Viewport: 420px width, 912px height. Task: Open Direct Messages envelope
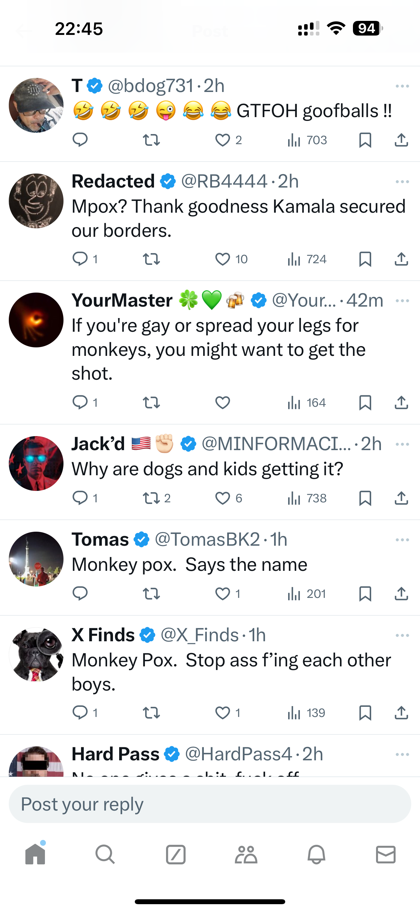pyautogui.click(x=386, y=855)
